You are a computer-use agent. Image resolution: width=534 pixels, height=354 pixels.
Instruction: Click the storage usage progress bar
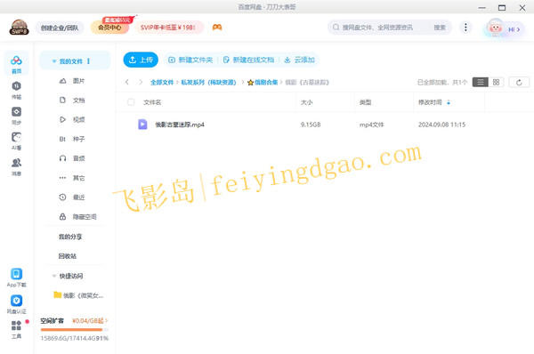[x=74, y=329]
